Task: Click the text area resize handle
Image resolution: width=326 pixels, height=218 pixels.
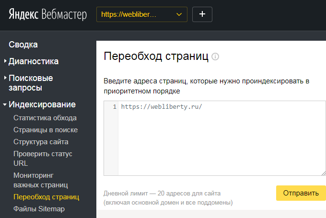Action: point(324,173)
